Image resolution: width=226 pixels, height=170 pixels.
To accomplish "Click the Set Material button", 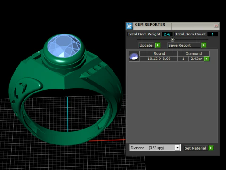I will tap(196, 148).
